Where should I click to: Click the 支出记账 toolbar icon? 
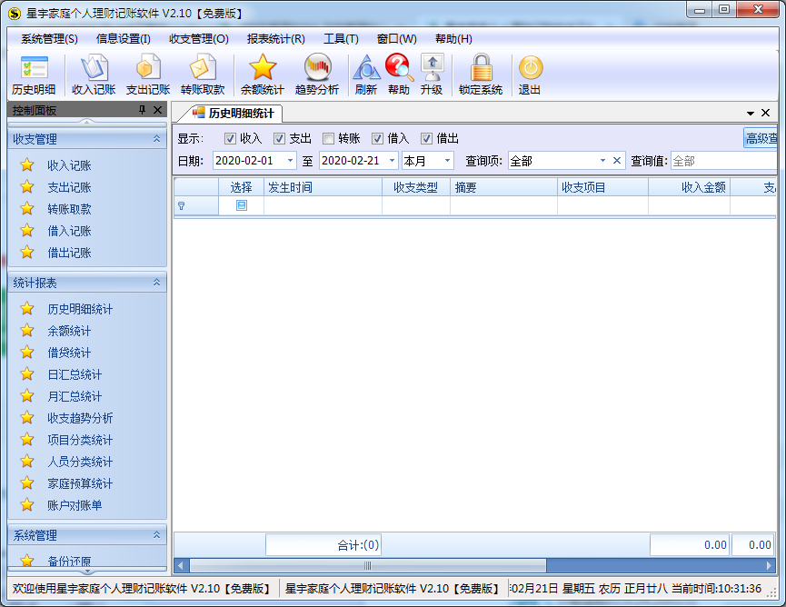pyautogui.click(x=148, y=75)
